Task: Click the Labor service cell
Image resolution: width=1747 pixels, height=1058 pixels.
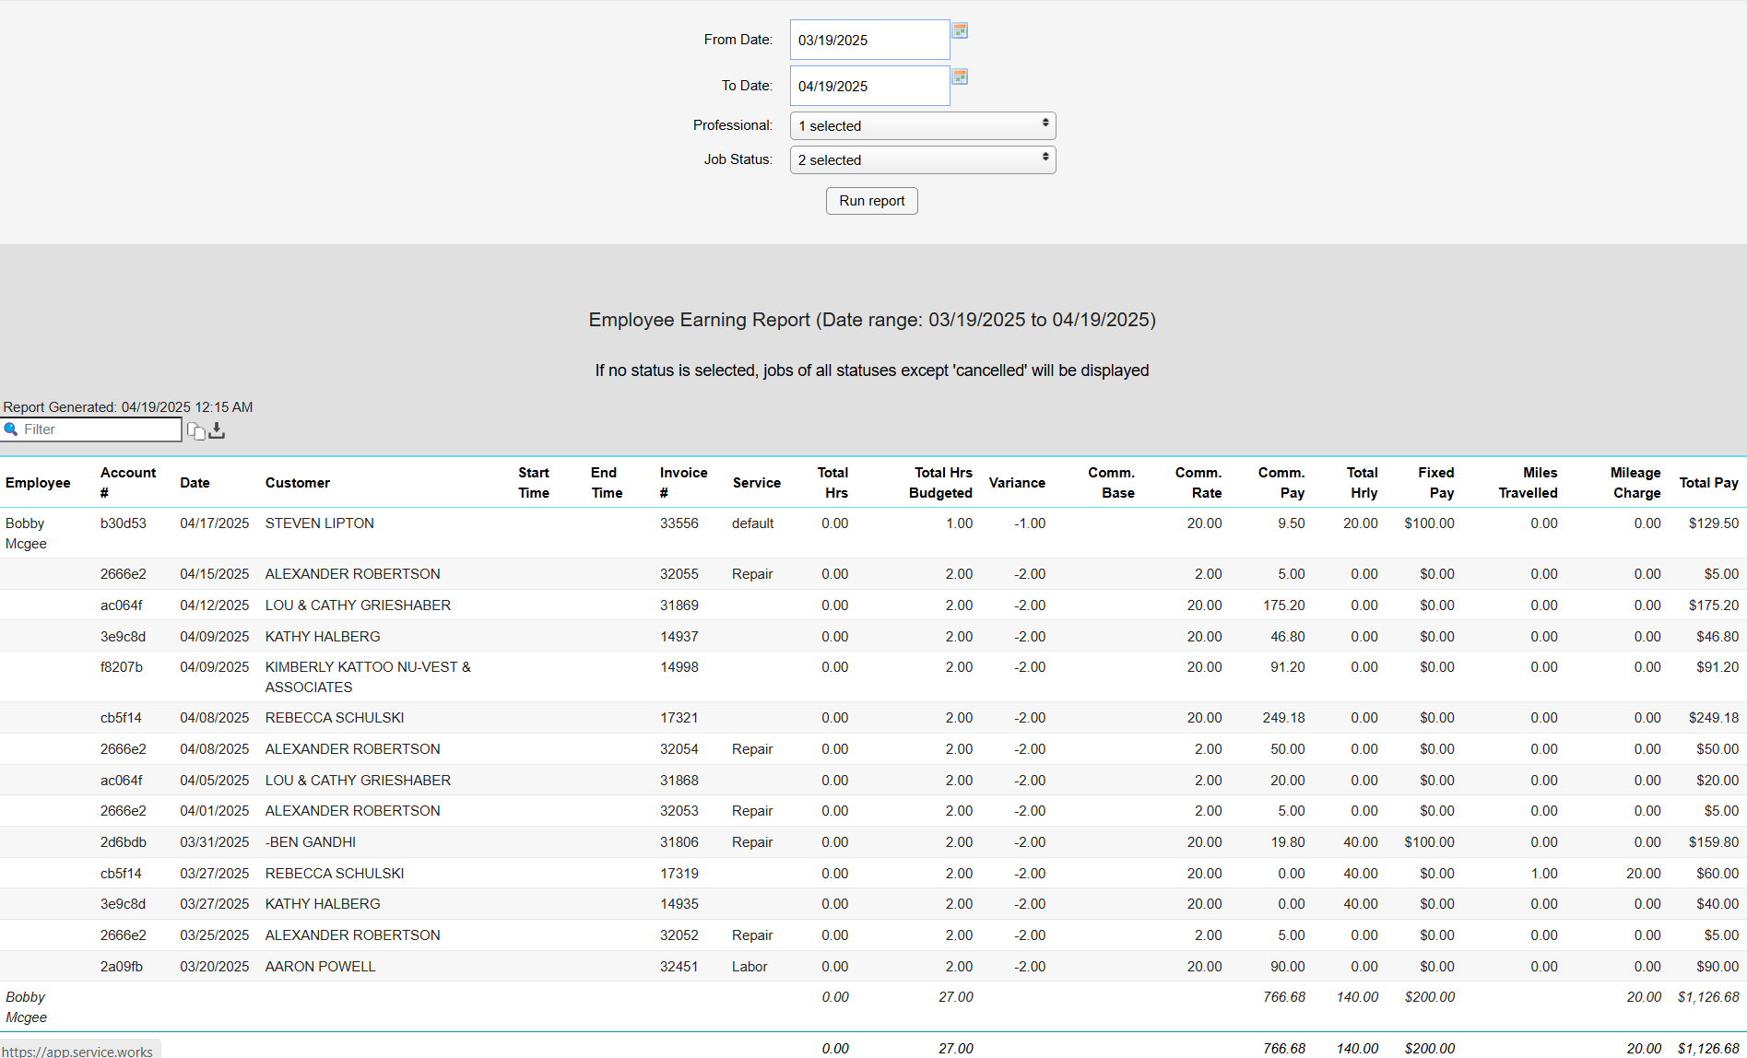Action: pos(750,967)
